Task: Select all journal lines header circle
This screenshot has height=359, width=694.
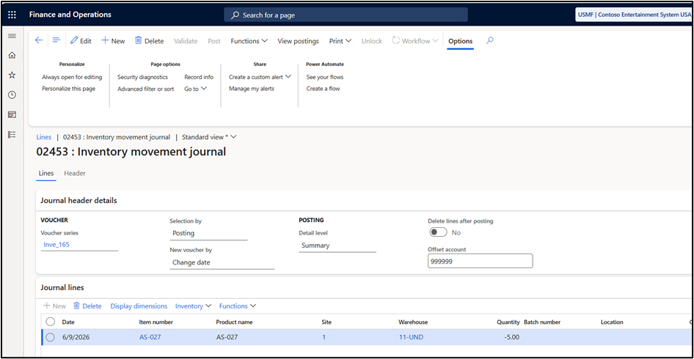Action: pyautogui.click(x=50, y=322)
